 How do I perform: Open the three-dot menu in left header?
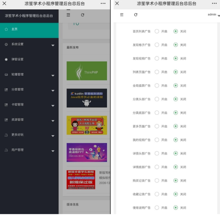(103, 4)
